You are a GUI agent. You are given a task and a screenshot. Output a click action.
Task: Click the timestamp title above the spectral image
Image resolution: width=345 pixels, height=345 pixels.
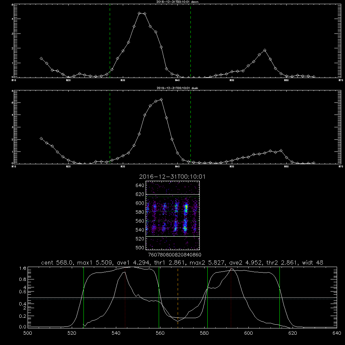[x=172, y=177]
